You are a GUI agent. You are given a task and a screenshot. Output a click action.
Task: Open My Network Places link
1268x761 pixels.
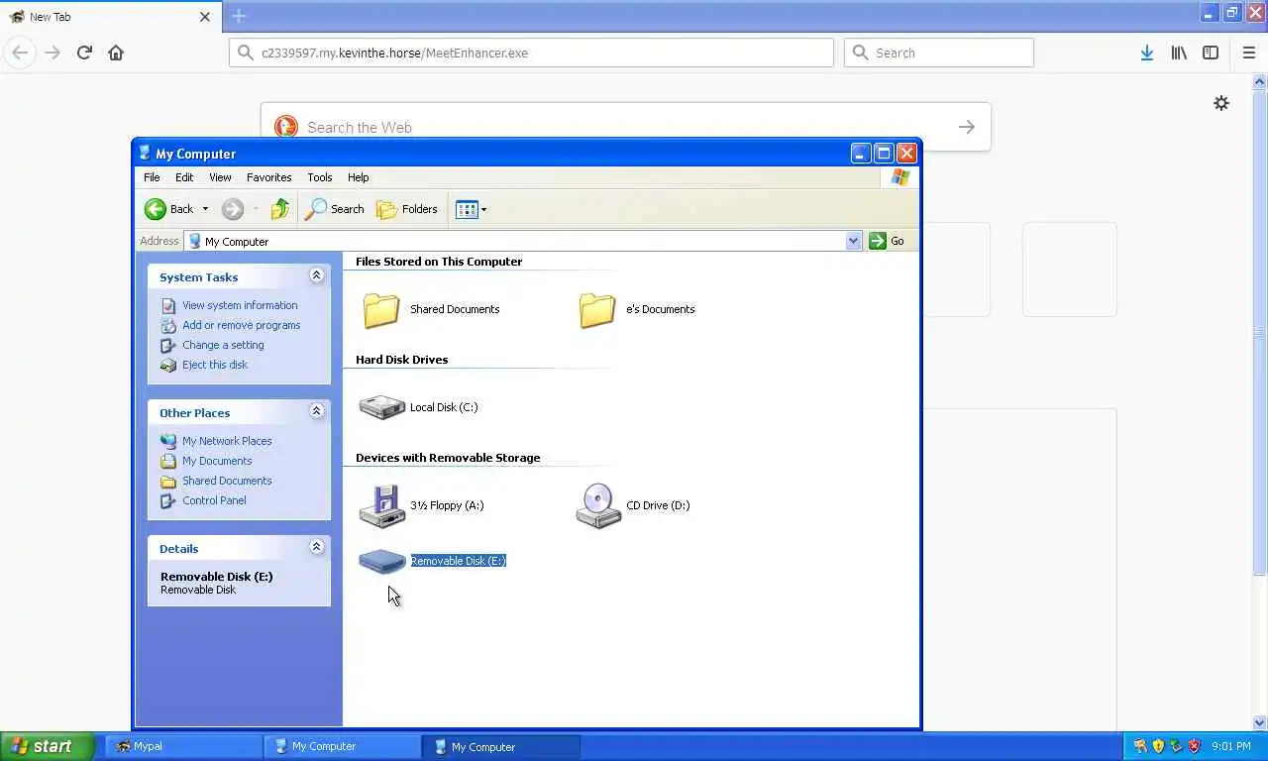227,441
